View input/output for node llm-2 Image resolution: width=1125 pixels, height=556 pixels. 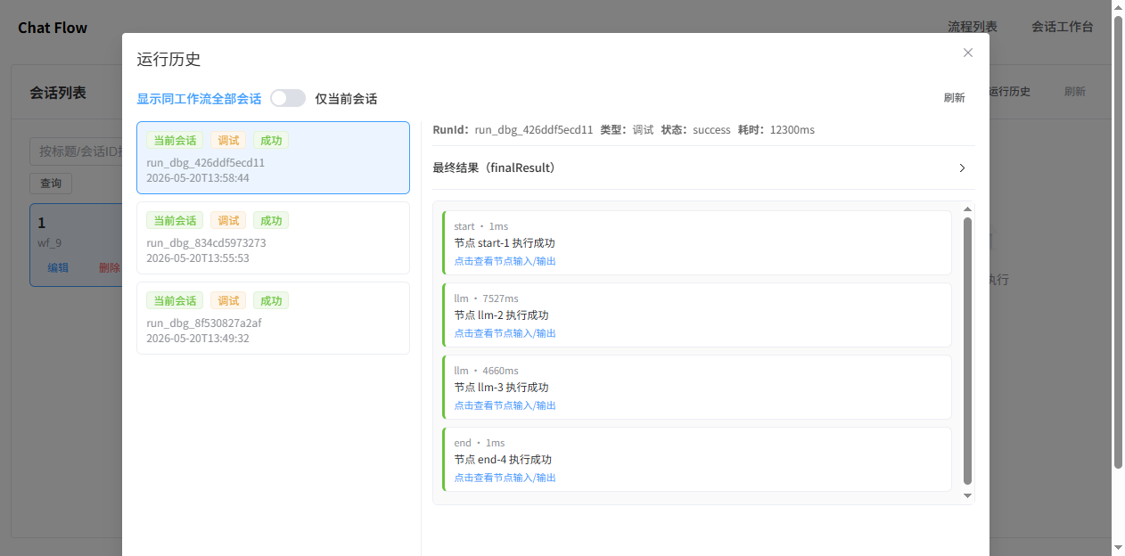point(505,333)
